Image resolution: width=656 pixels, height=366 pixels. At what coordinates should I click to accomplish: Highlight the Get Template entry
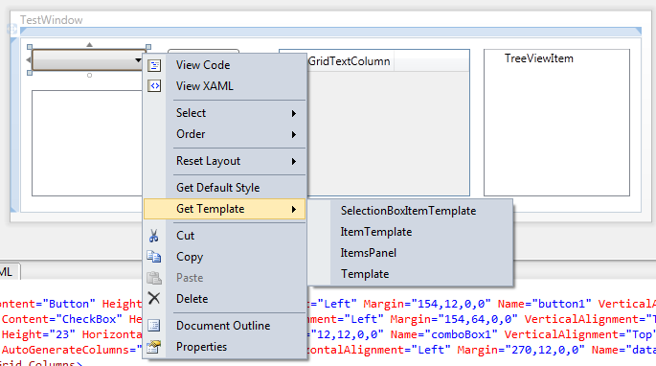225,209
